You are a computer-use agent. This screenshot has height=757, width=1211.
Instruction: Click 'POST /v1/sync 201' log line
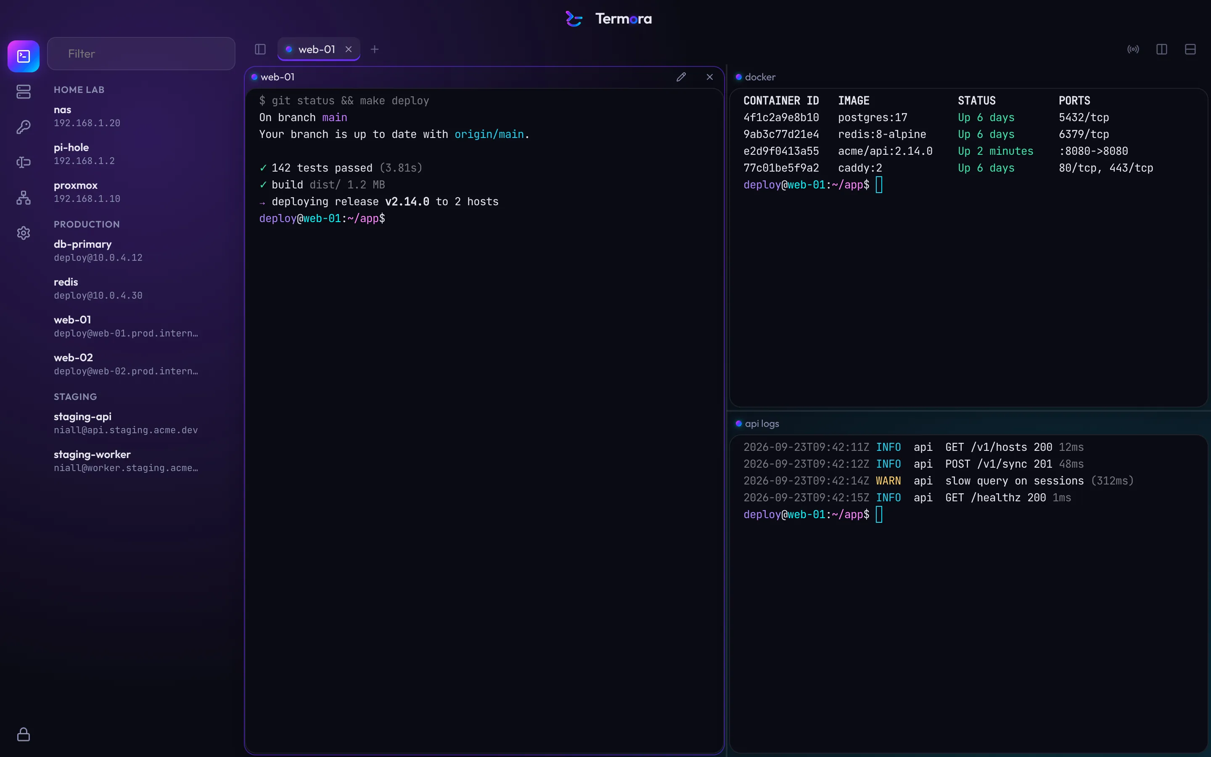pyautogui.click(x=999, y=464)
